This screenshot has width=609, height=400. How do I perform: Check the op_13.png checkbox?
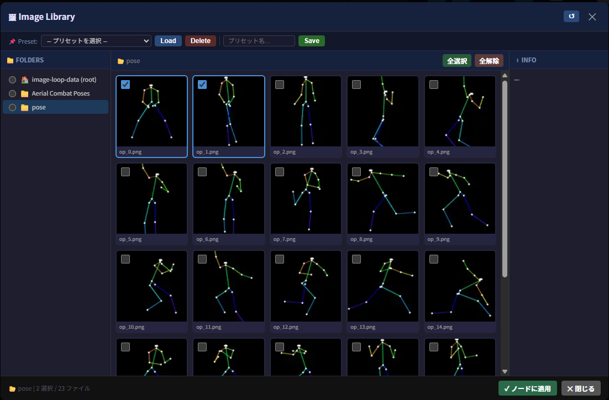coord(356,259)
